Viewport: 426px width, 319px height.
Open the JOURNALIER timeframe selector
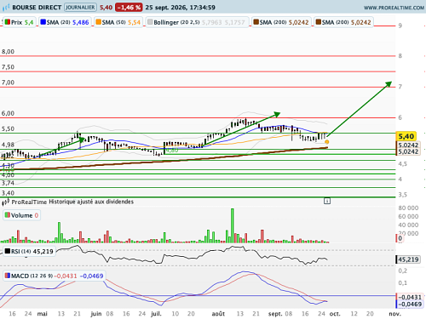coord(80,8)
